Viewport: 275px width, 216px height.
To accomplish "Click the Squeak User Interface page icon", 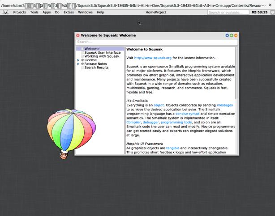I will [x=82, y=53].
